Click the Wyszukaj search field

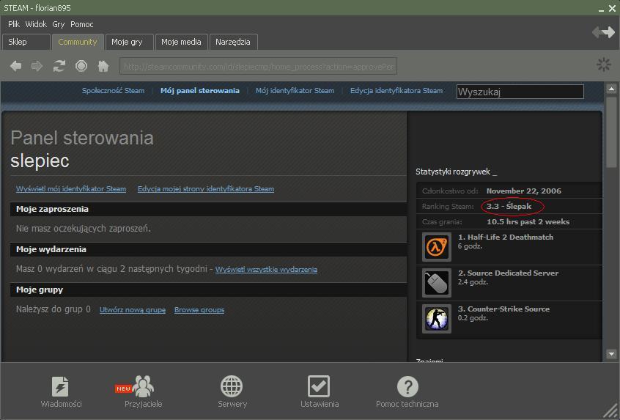(x=520, y=92)
